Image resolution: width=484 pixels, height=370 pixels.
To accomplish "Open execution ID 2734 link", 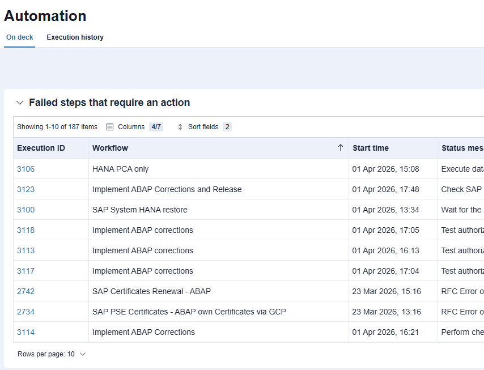I will tap(26, 312).
